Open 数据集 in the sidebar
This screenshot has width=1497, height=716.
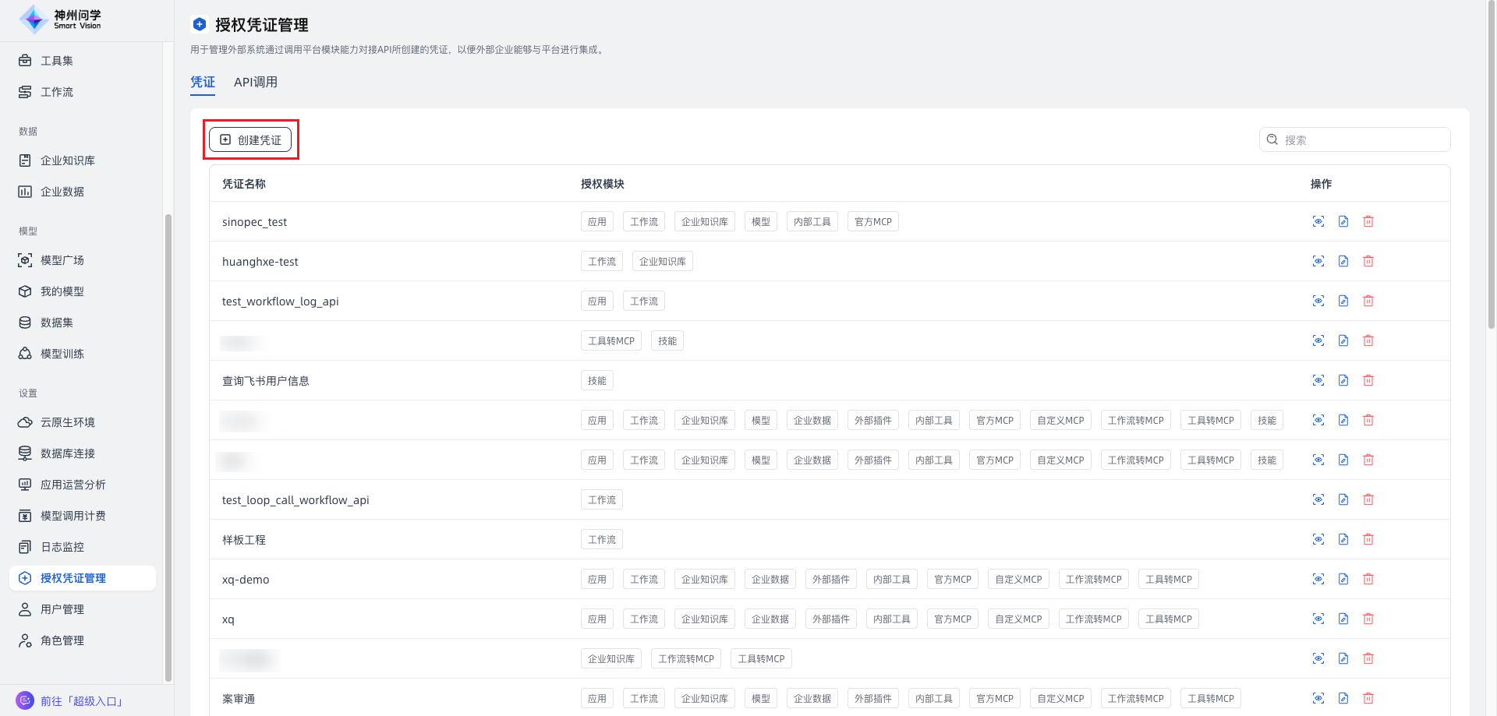tap(83, 323)
